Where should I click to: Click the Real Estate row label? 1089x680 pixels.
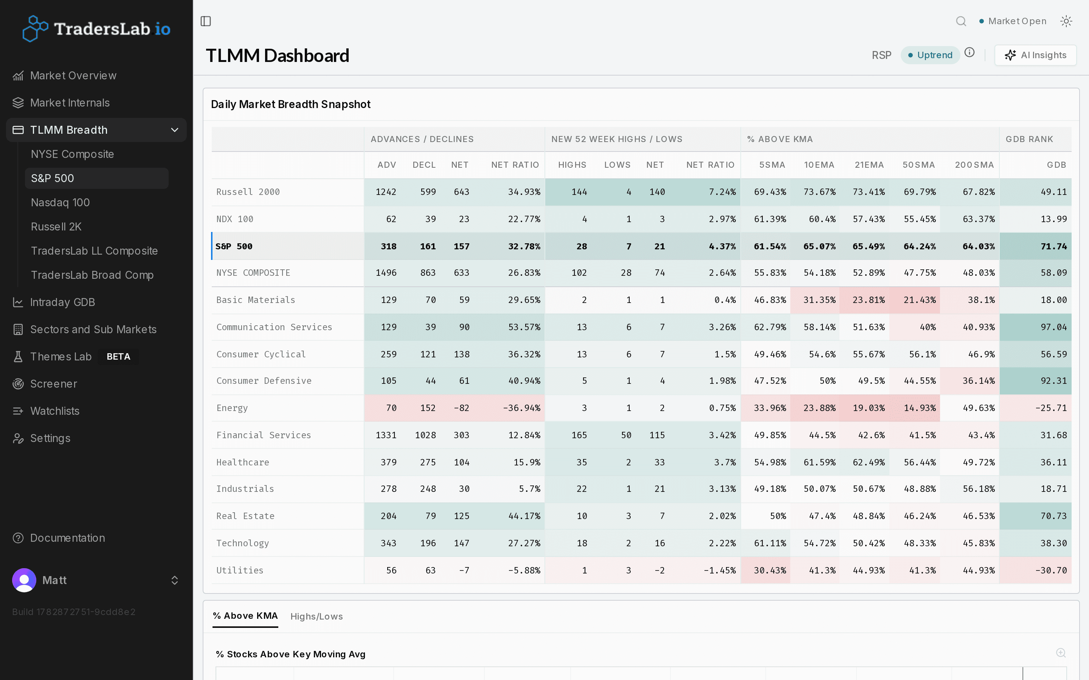[245, 516]
